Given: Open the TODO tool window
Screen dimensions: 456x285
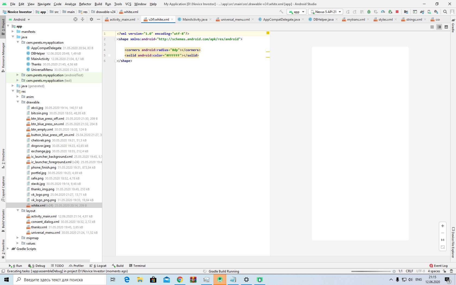Looking at the screenshot, I should [57, 266].
